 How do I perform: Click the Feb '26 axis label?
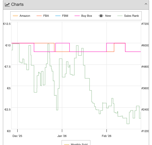point(106,136)
